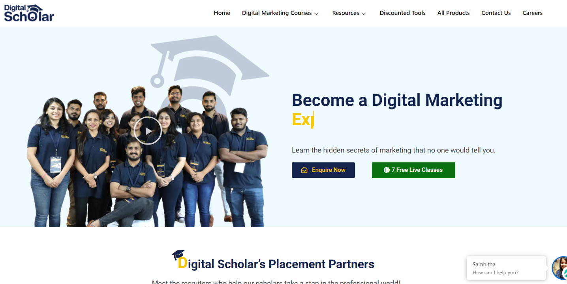
Task: Click the globe icon on 7 Free Live Classes
Action: (387, 170)
